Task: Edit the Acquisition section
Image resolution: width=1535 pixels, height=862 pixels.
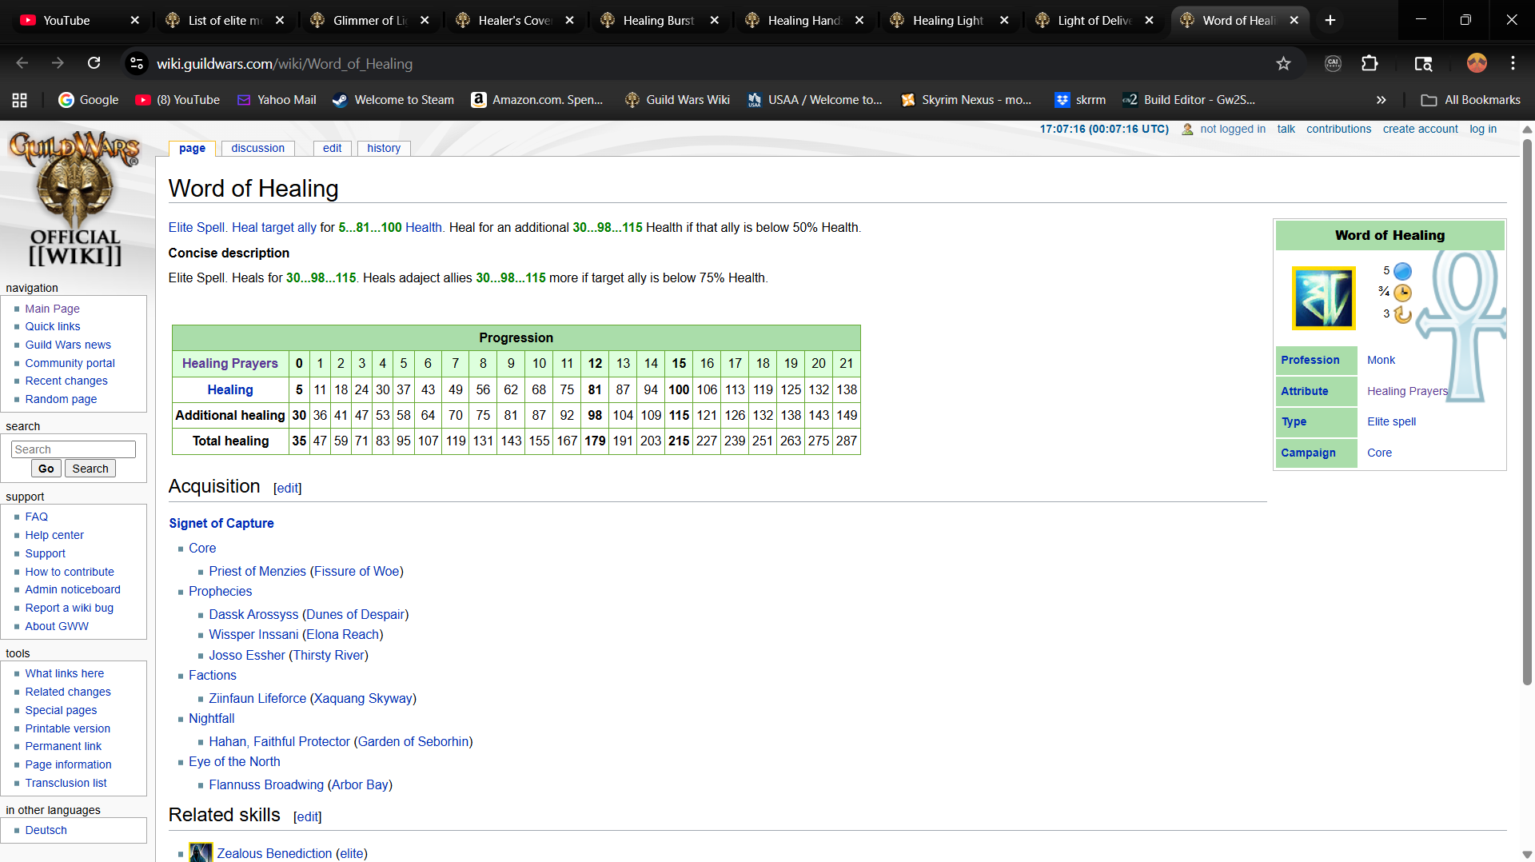Action: click(x=288, y=488)
